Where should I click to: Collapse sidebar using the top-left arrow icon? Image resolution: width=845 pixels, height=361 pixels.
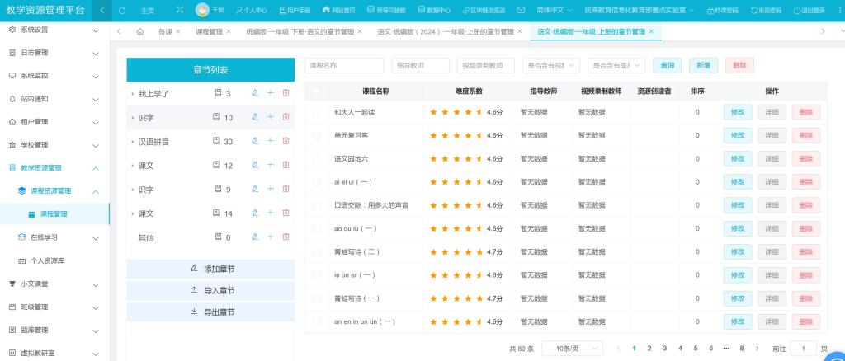101,10
